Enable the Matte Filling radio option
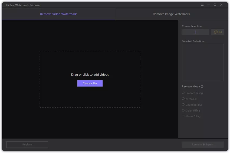The image size is (230, 153). (x=183, y=116)
